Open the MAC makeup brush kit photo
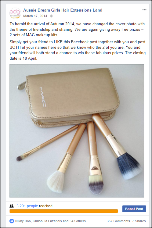152x228 pixels. coord(77,131)
